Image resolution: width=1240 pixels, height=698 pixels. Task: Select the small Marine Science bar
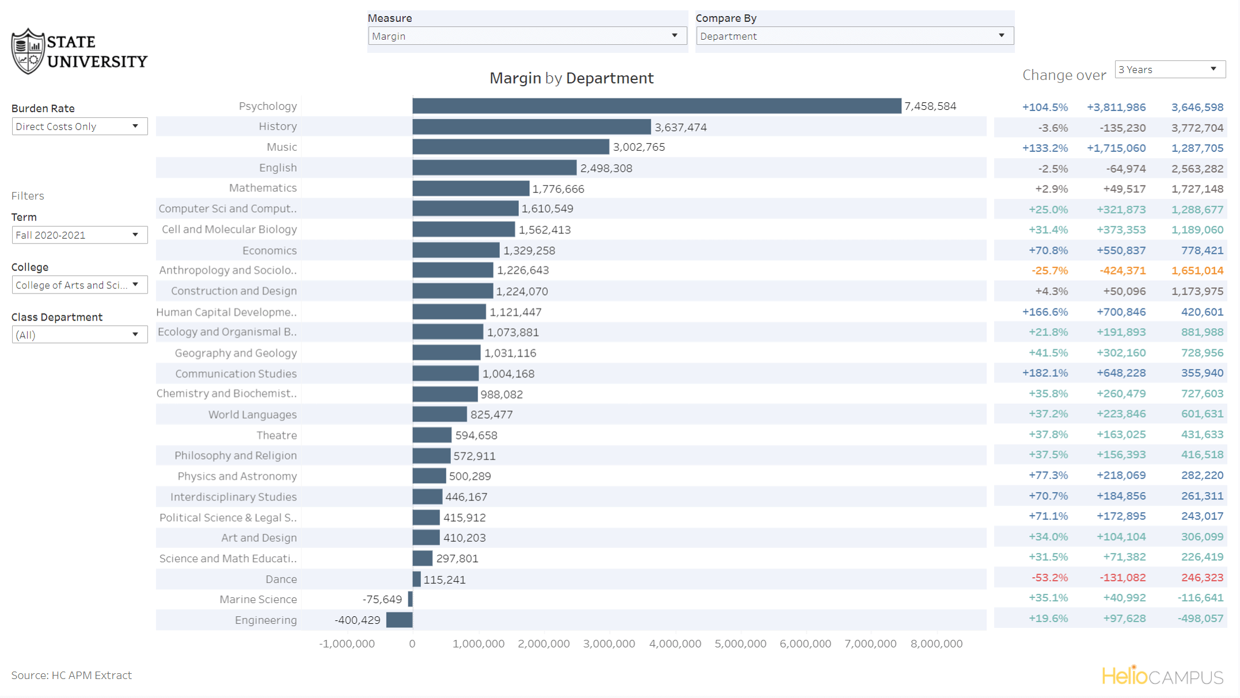410,599
